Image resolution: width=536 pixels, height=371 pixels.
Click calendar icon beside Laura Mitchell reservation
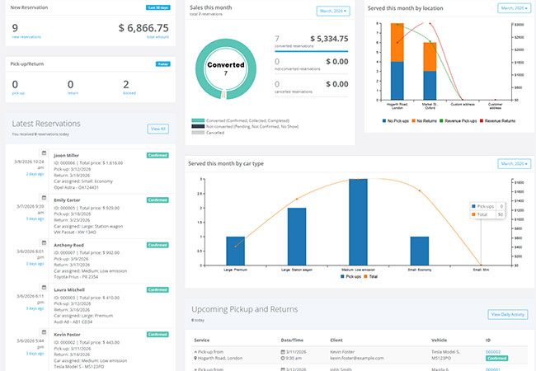[44, 287]
